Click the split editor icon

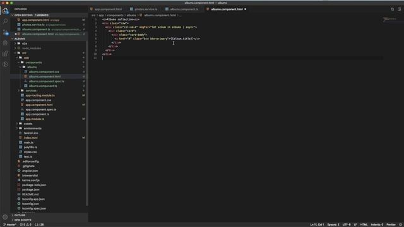[399, 9]
